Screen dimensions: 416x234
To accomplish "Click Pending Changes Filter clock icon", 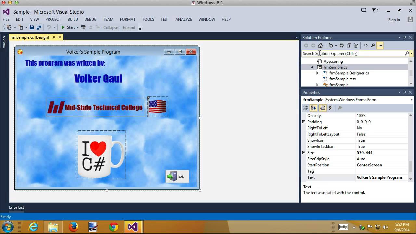I will [331, 45].
